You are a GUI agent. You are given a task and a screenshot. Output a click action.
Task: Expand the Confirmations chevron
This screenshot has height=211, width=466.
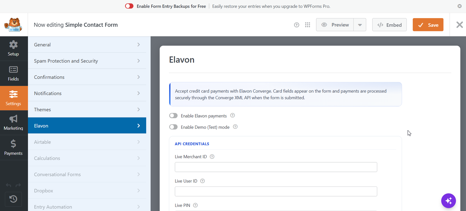tap(139, 77)
